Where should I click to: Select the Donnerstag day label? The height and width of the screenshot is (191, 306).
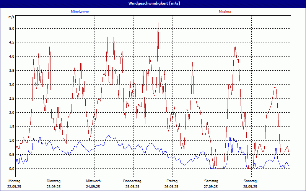coord(132,181)
